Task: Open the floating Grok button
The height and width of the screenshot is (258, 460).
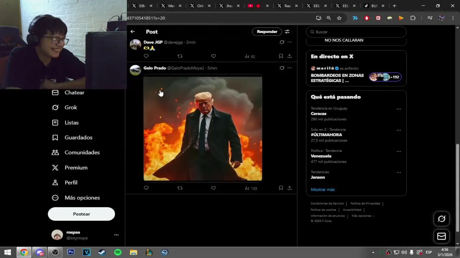Action: coord(442,219)
